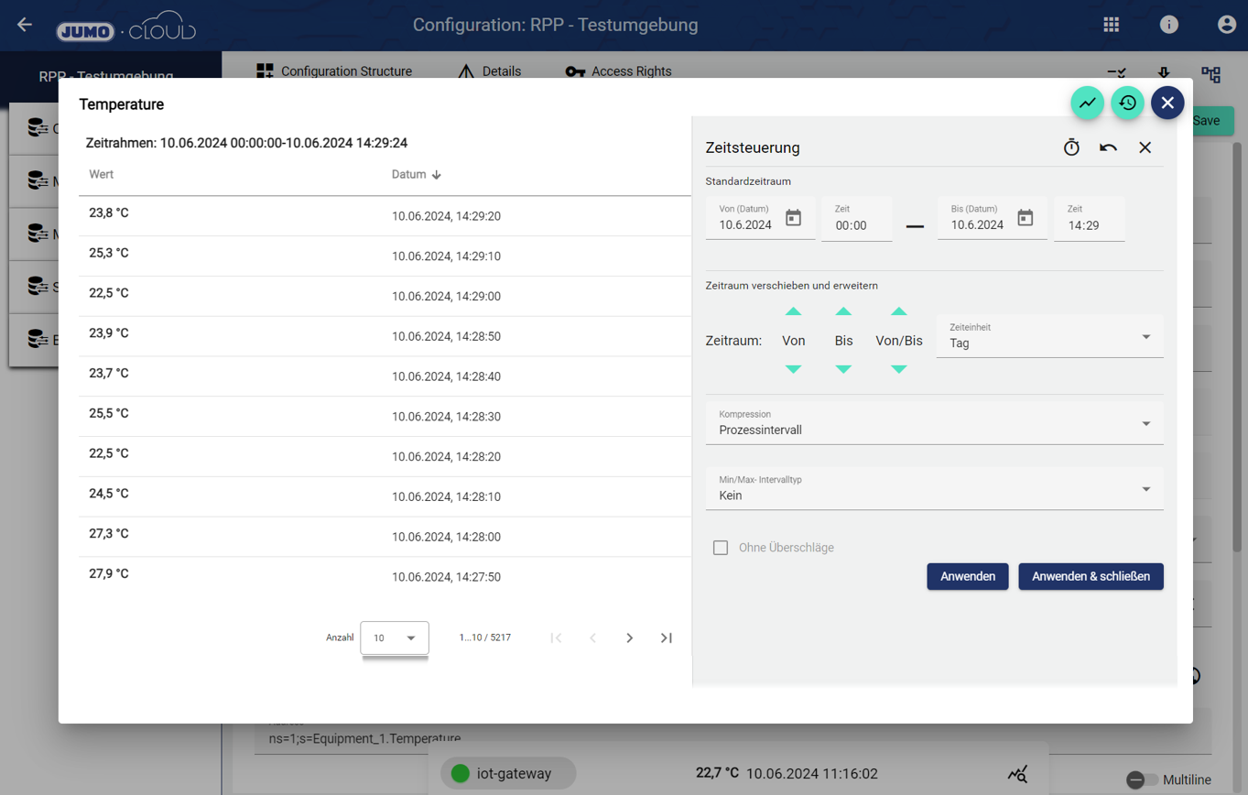Open the apps grid in header
This screenshot has height=795, width=1248.
1111,25
